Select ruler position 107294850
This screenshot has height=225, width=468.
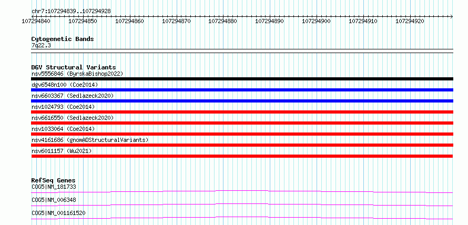click(83, 21)
